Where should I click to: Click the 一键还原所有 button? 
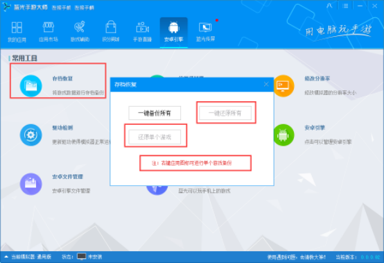tap(225, 113)
